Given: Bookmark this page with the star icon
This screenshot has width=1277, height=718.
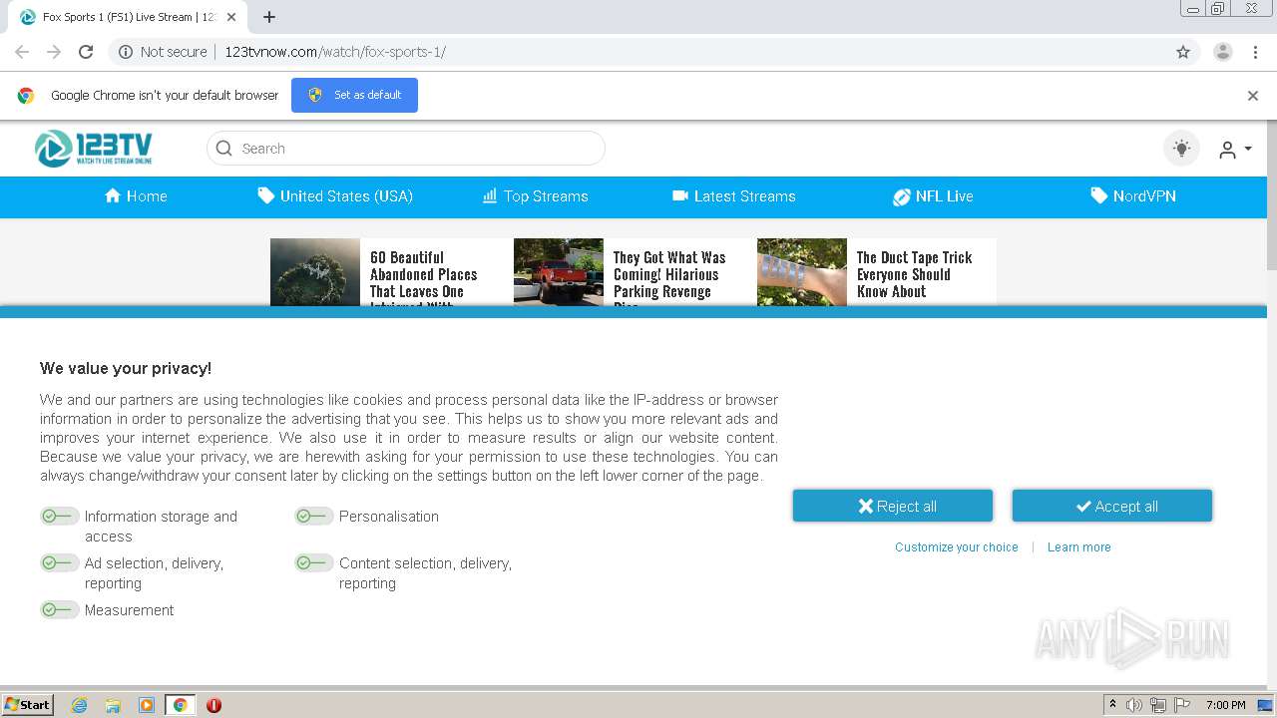Looking at the screenshot, I should [x=1183, y=52].
